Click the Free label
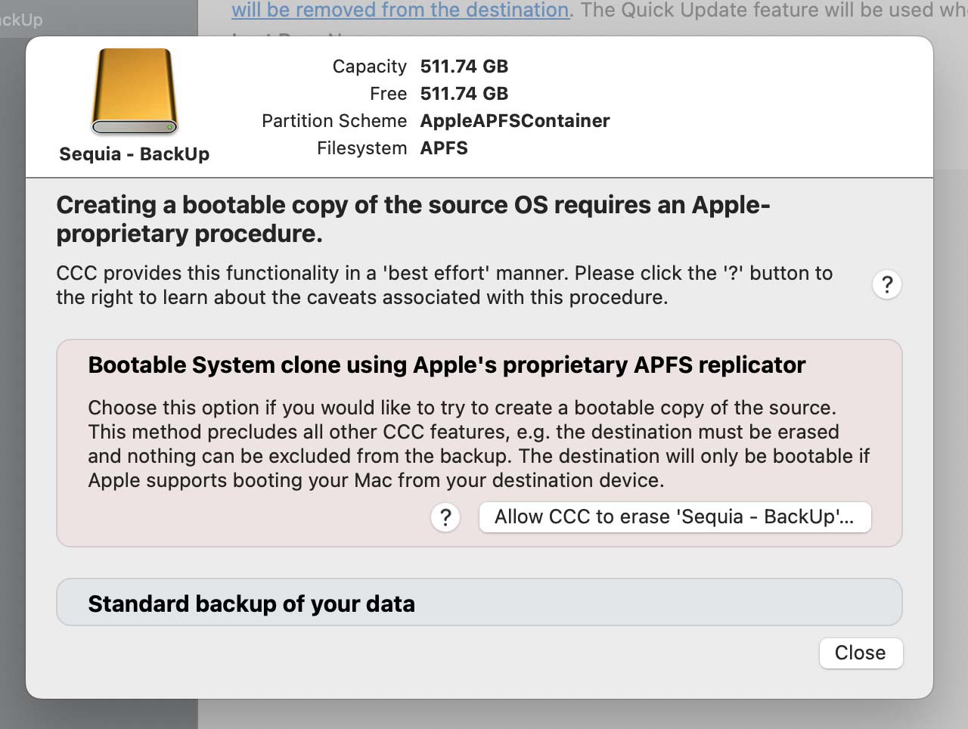968x729 pixels. click(x=389, y=94)
